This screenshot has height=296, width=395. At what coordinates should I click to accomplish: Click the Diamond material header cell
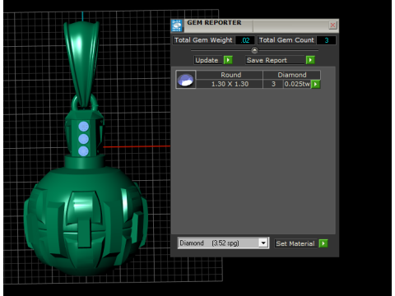click(292, 75)
